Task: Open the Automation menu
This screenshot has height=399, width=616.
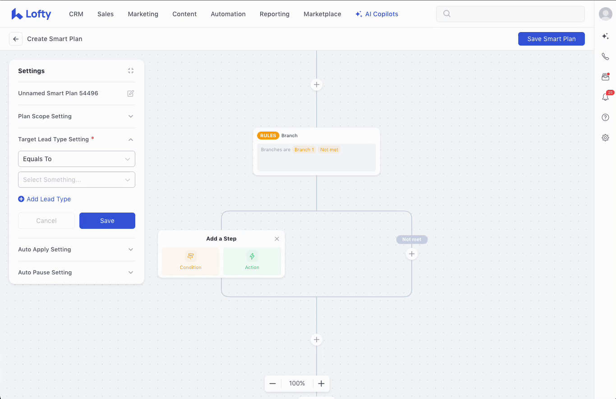Action: [228, 14]
